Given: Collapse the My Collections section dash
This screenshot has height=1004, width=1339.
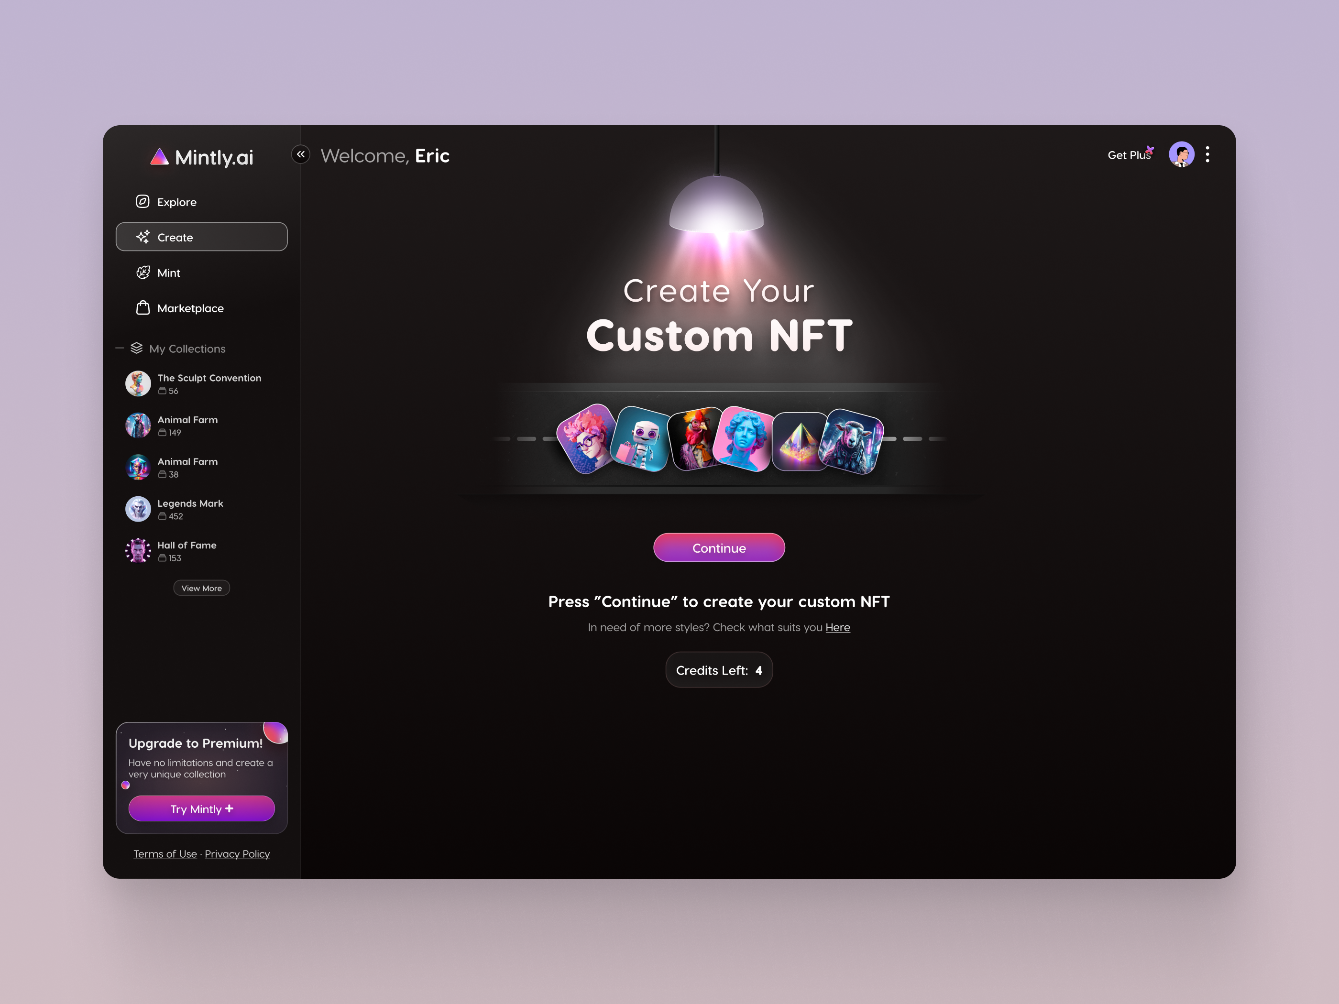Looking at the screenshot, I should click(x=120, y=348).
